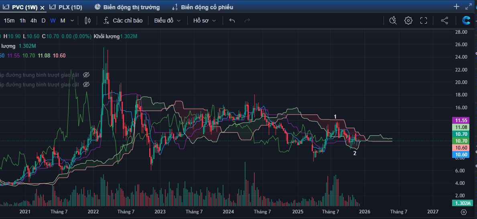The width and height of the screenshot is (477, 219).
Task: Open the Hồ sơ dropdown
Action: [x=205, y=20]
